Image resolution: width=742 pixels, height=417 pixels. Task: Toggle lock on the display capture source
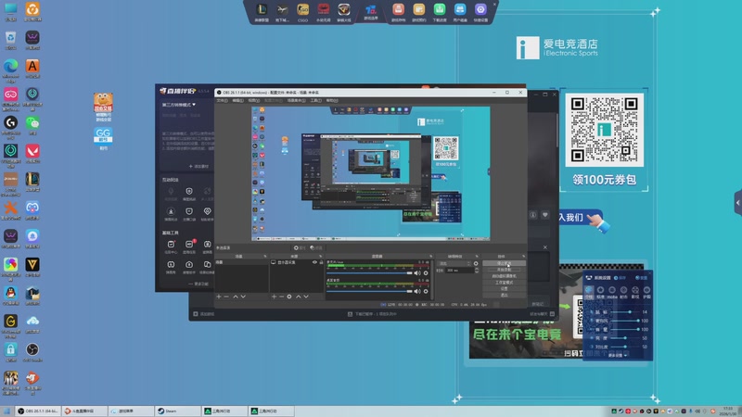click(321, 262)
